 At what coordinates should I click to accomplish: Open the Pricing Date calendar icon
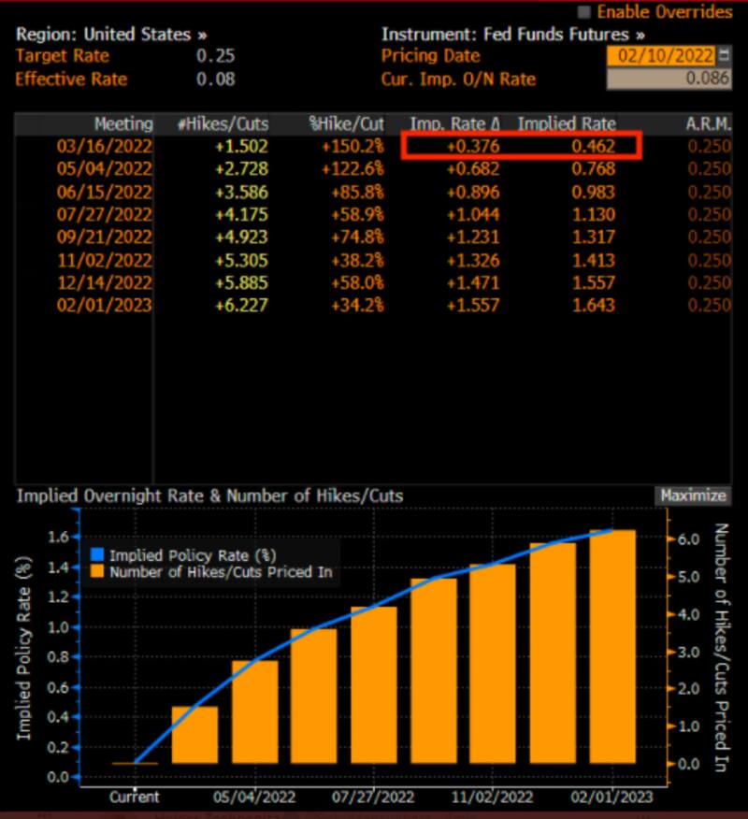pos(725,56)
